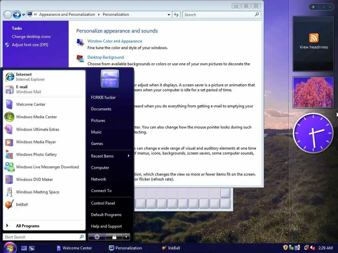338x253 pixels.
Task: Click sidebar add gadgets plus button
Action: (x=313, y=7)
